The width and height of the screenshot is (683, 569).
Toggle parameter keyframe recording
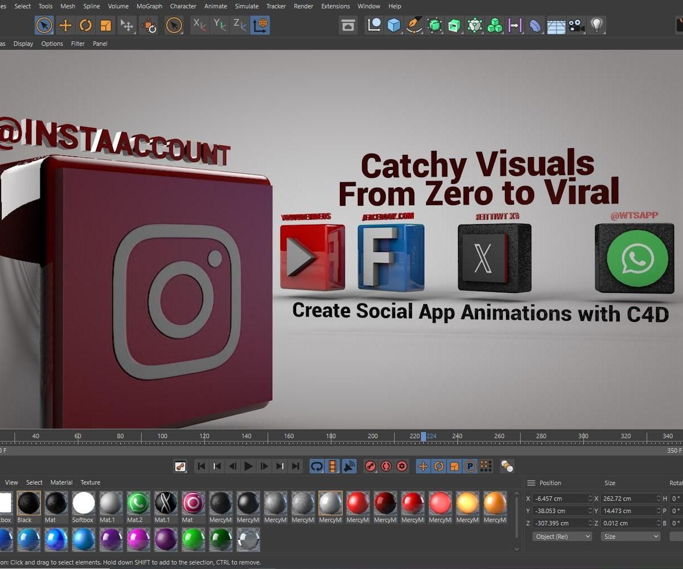tap(470, 466)
